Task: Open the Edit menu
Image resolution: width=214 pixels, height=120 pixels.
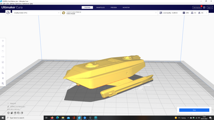Action: (x=4, y=4)
